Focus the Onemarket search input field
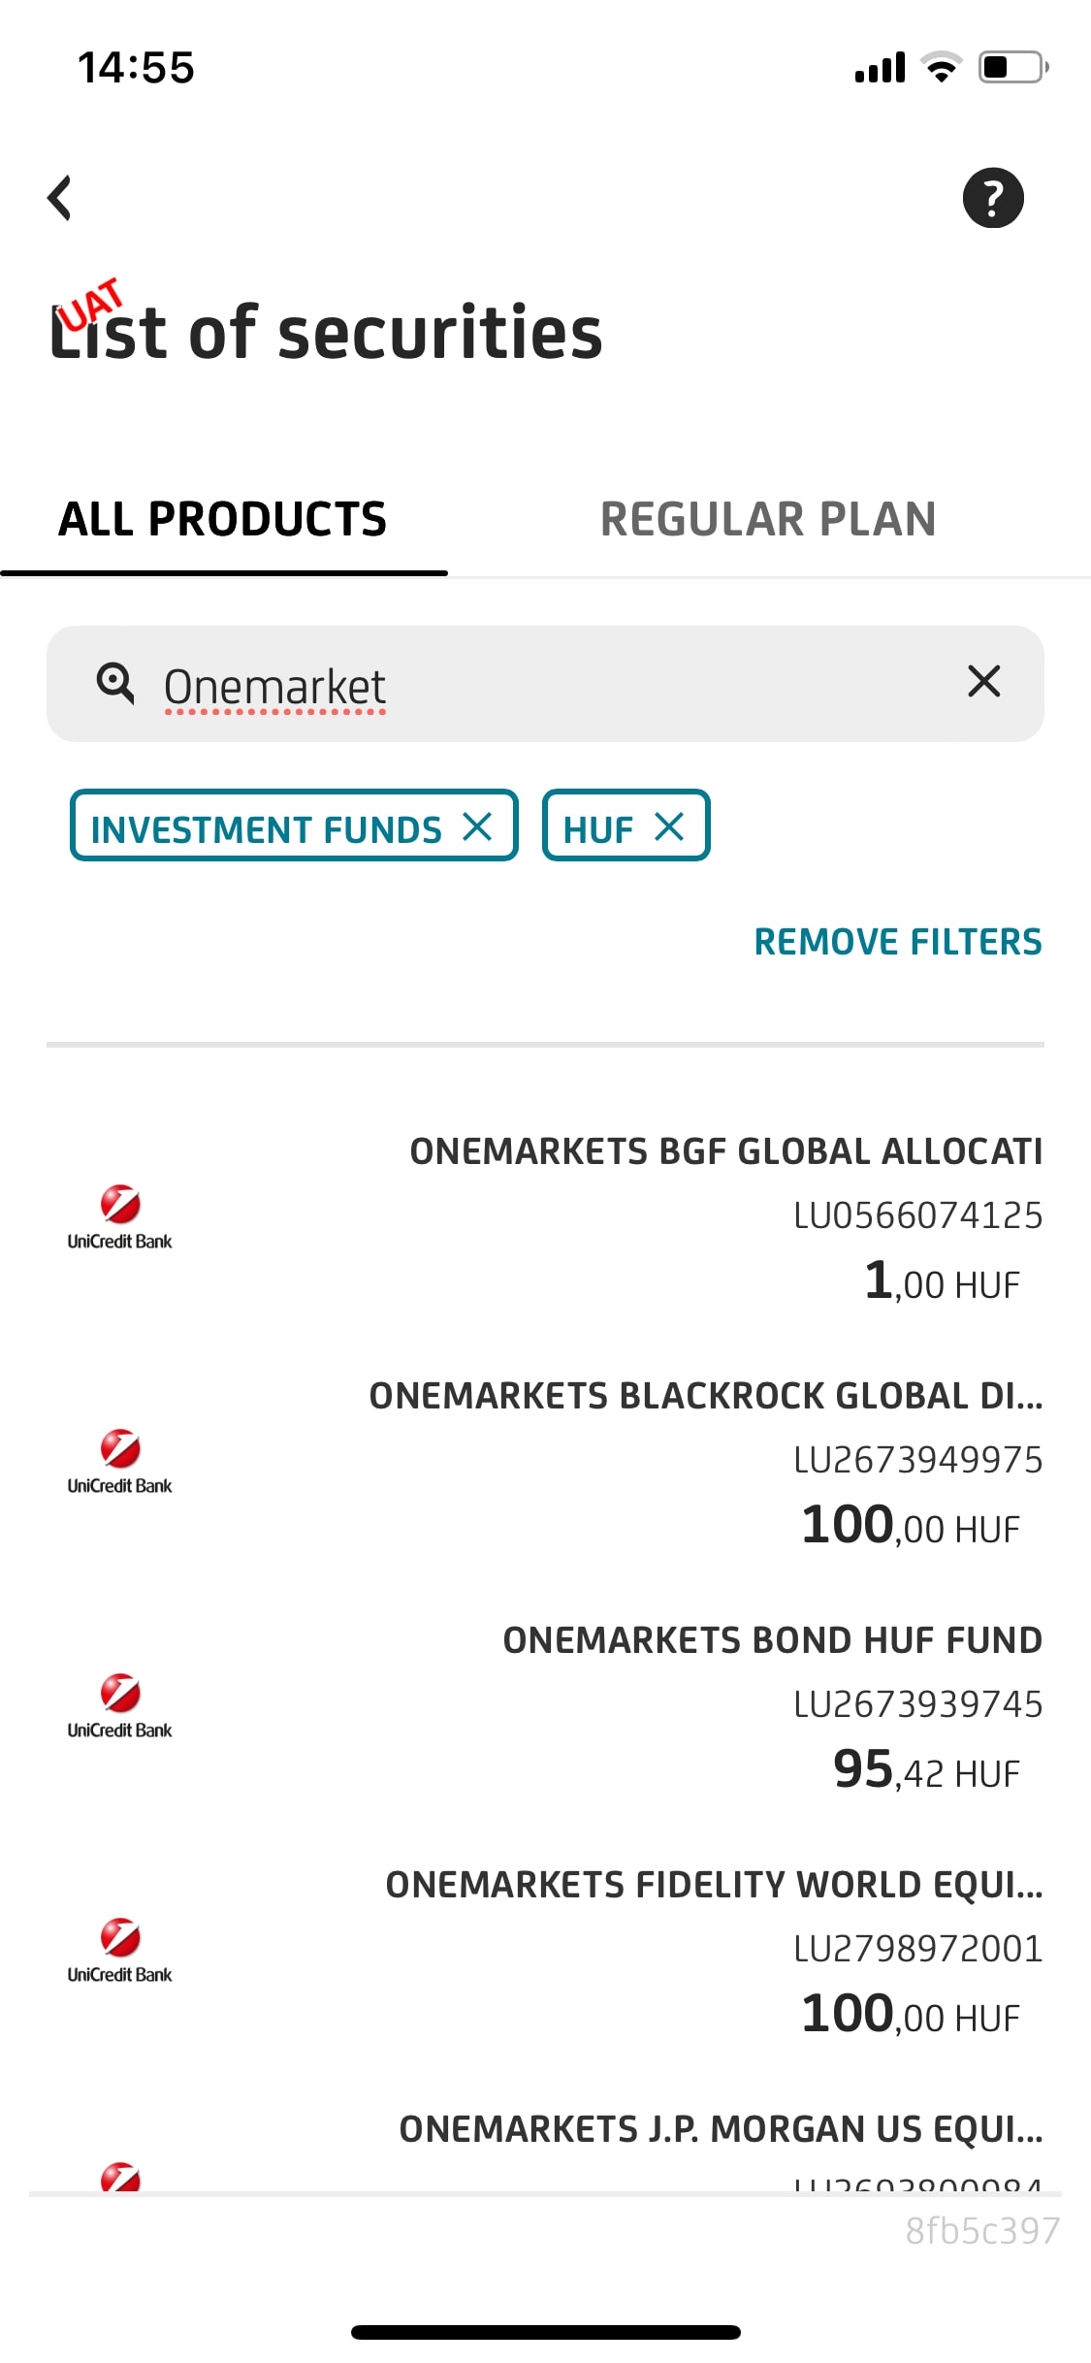Image resolution: width=1091 pixels, height=2363 pixels. pos(543,685)
